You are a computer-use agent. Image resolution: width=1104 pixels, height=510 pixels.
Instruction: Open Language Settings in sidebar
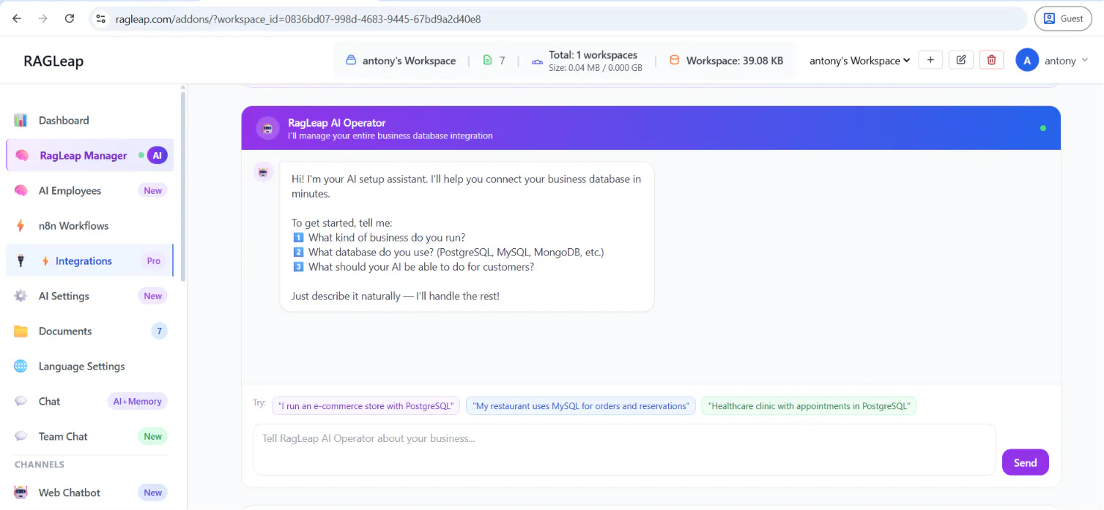click(x=89, y=366)
